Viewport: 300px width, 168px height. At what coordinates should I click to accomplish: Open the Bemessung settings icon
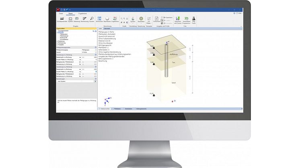tap(84, 19)
